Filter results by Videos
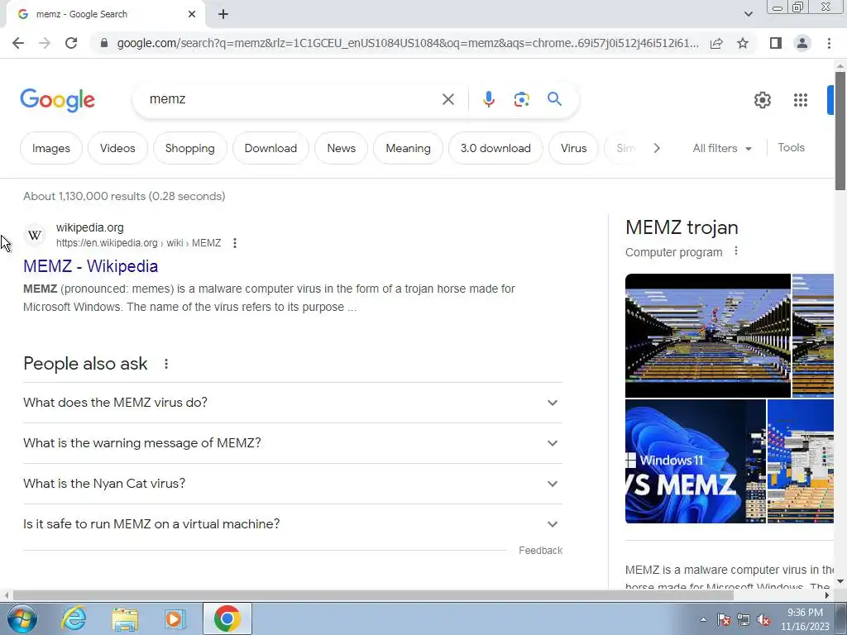The width and height of the screenshot is (847, 635). (117, 148)
